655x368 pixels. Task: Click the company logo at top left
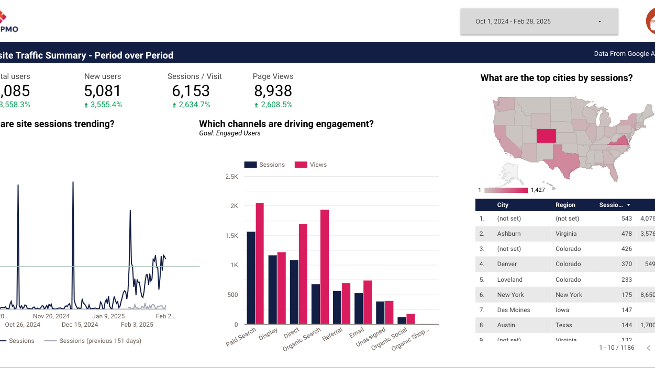9,22
